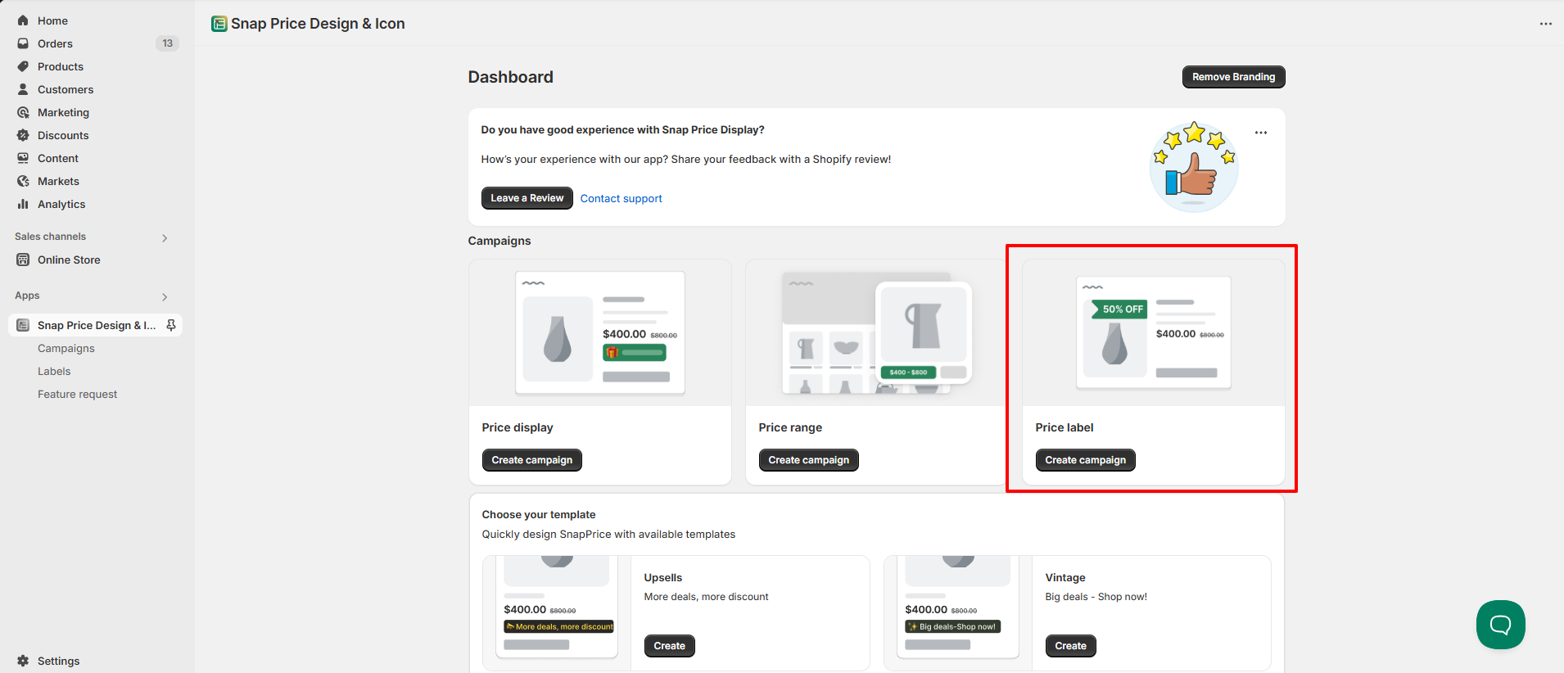1564x673 pixels.
Task: Click the Markets label in sidebar
Action: (x=58, y=181)
